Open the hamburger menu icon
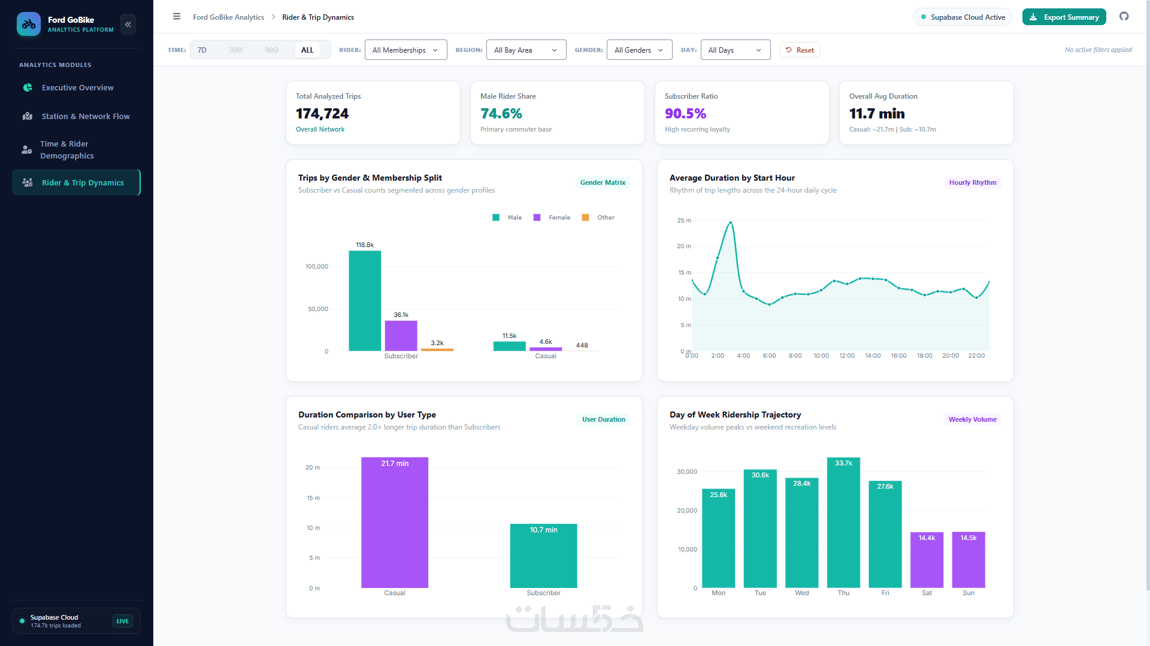The width and height of the screenshot is (1150, 646). [177, 17]
